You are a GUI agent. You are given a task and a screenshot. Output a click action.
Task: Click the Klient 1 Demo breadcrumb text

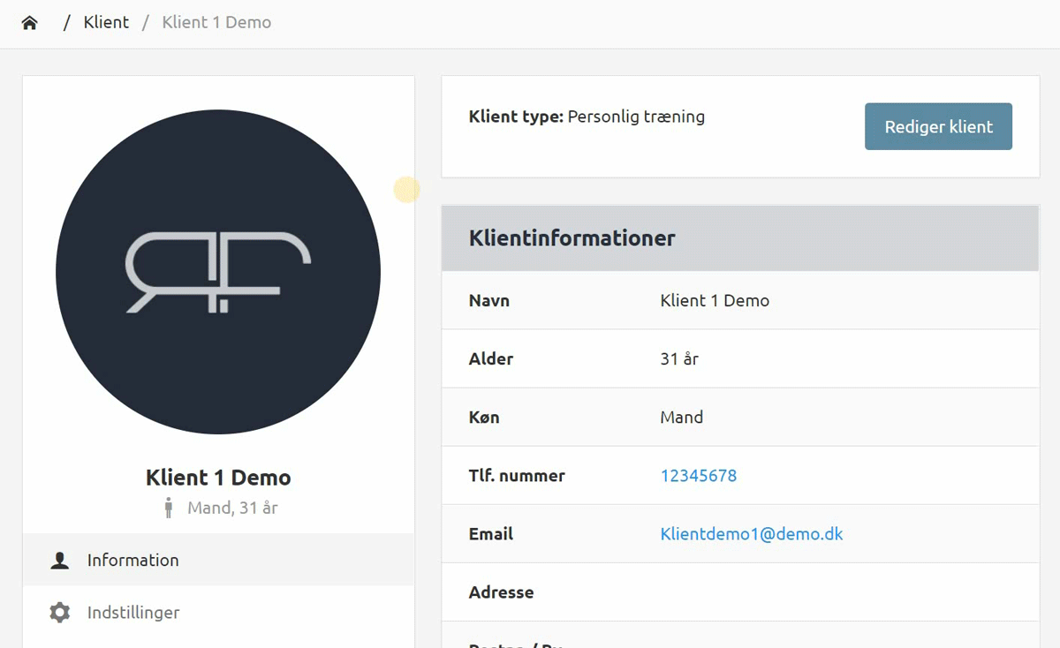pos(216,23)
